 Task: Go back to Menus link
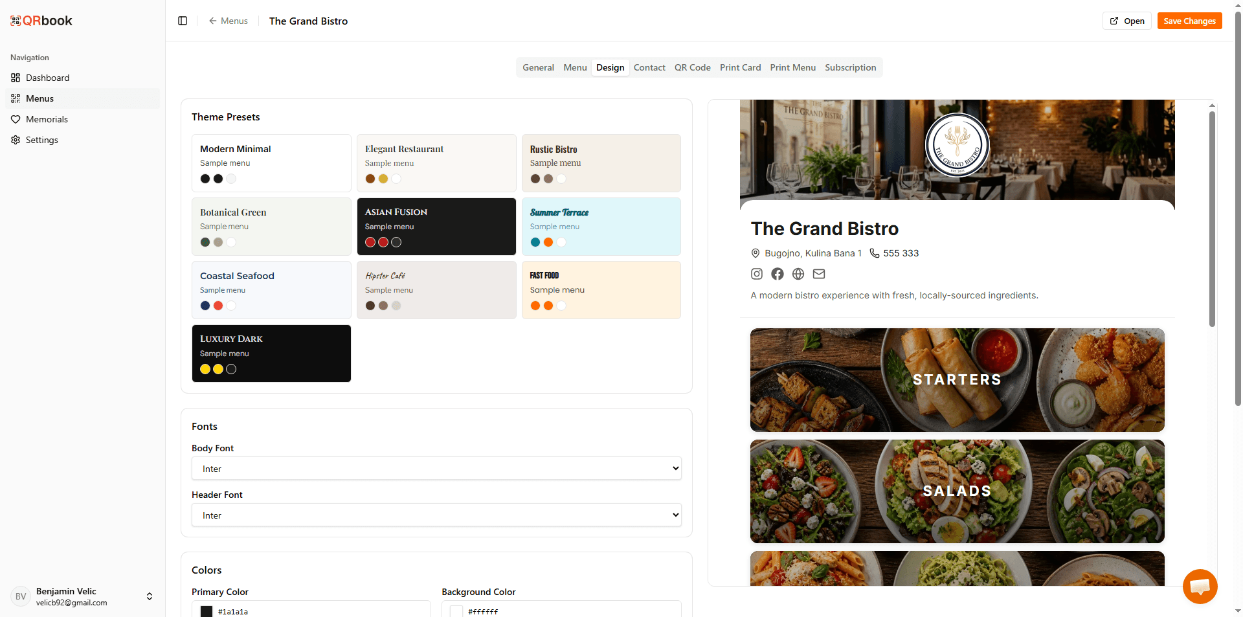tap(228, 21)
